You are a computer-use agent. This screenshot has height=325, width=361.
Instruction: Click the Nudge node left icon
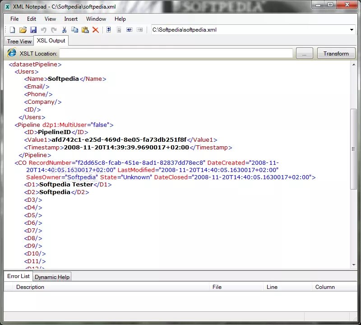click(x=129, y=30)
